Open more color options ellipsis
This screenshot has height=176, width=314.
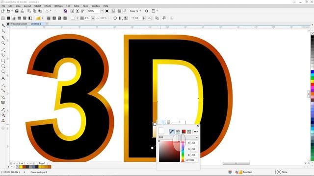tap(196, 132)
